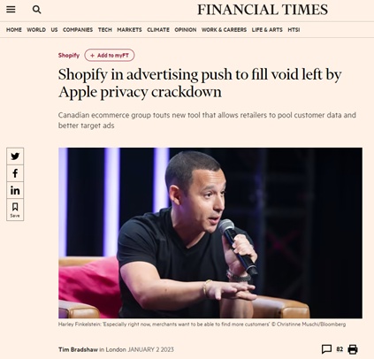Share article via Facebook icon
This screenshot has width=374, height=359.
click(x=15, y=173)
